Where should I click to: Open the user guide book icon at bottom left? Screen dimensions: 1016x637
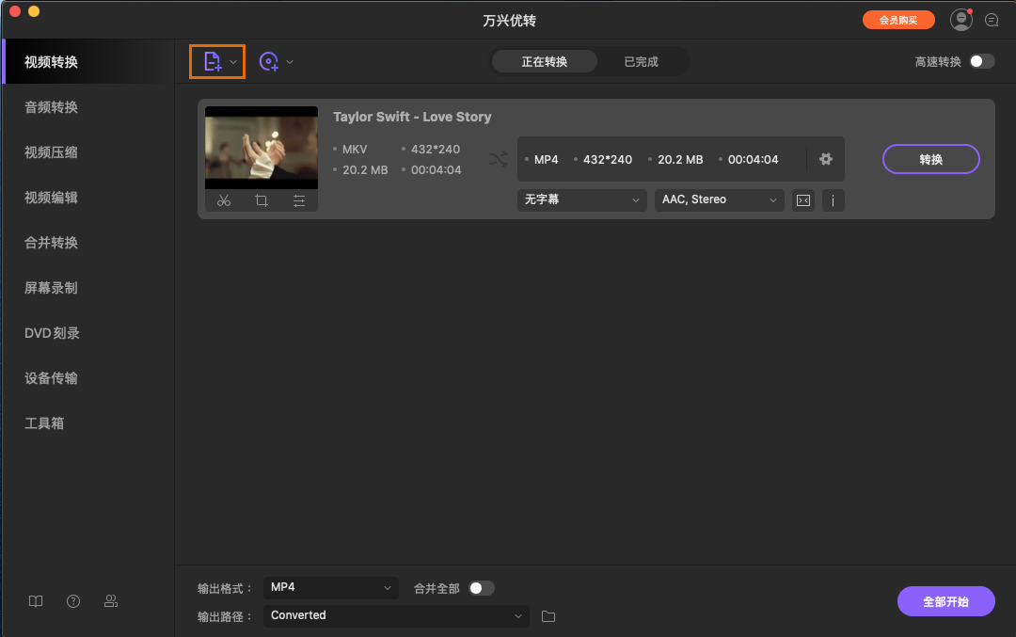(35, 600)
